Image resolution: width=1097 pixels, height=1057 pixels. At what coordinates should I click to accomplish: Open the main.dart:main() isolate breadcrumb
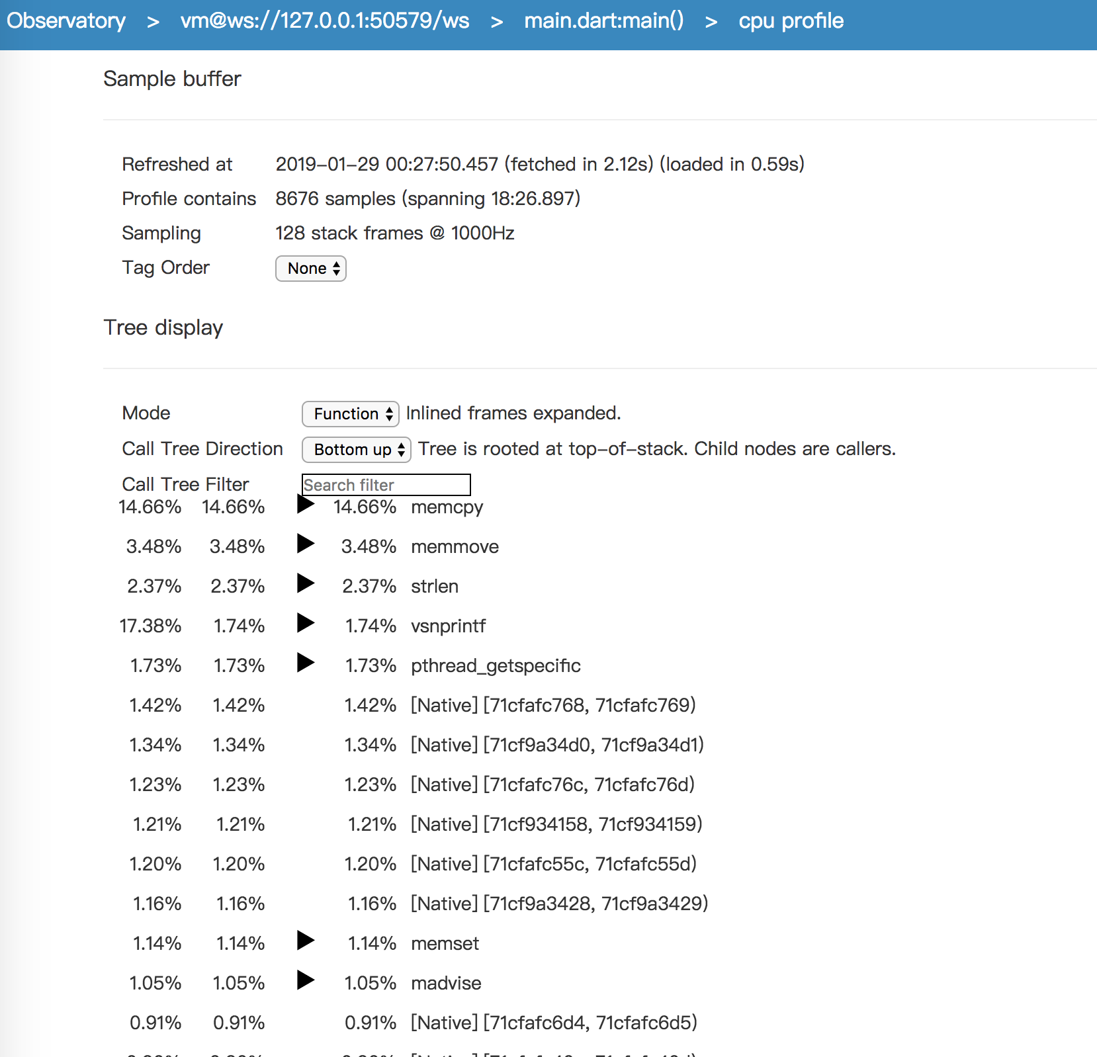pos(604,21)
